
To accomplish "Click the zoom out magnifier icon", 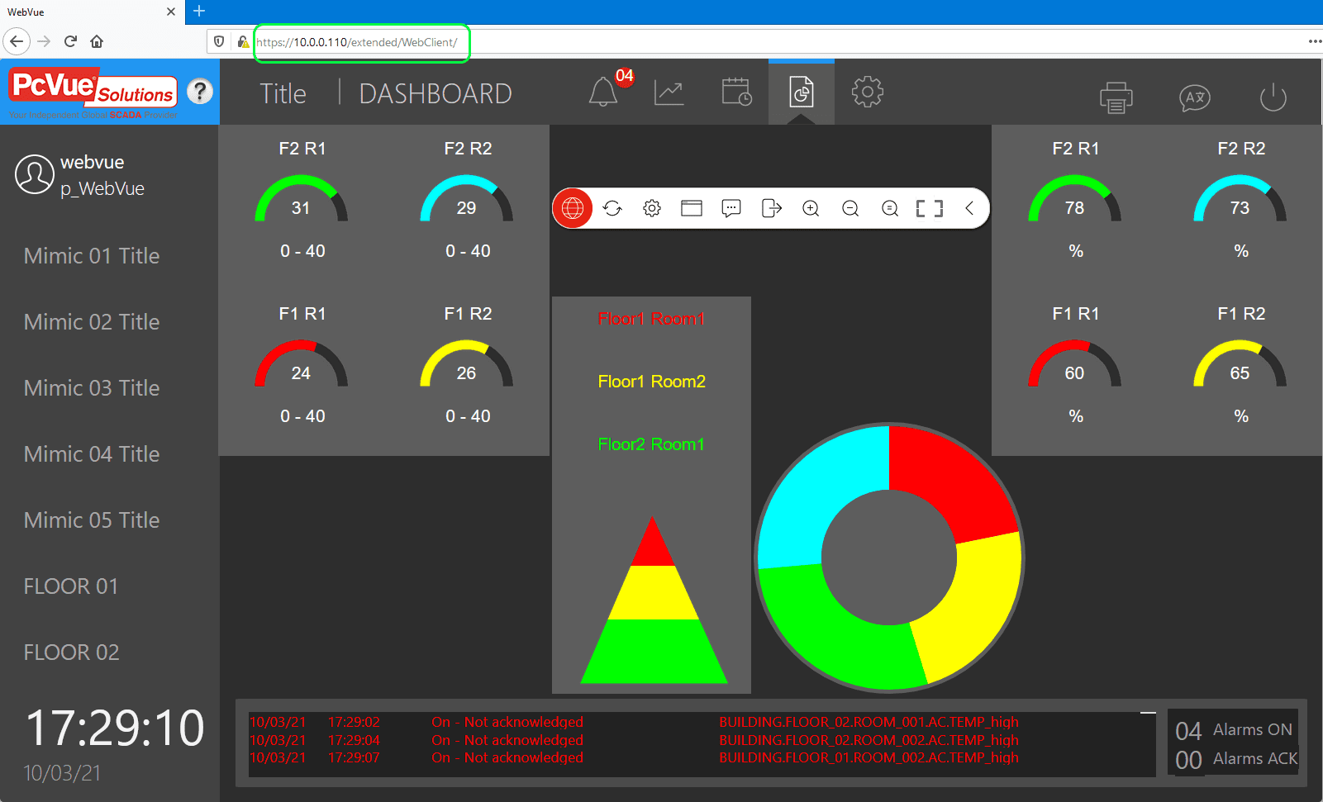I will click(x=850, y=208).
